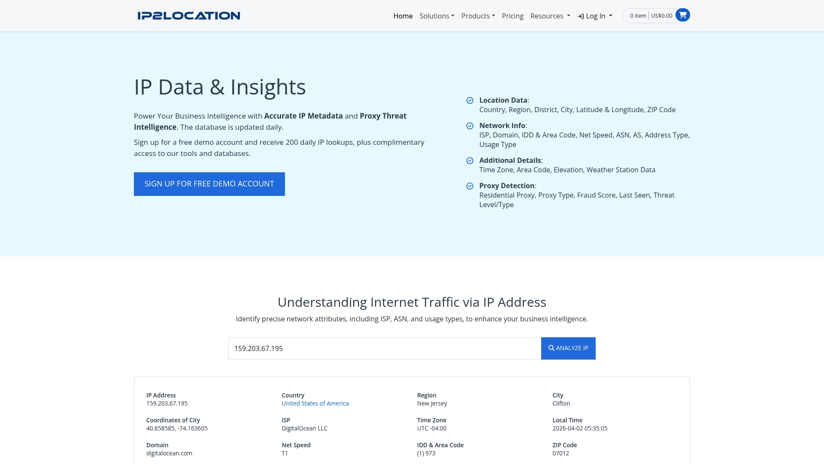Click the Proxy Detection checkmark icon
This screenshot has height=464, width=824.
click(470, 186)
